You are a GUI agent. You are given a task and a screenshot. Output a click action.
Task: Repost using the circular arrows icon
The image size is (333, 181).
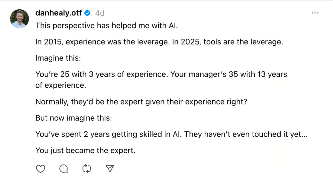(87, 169)
